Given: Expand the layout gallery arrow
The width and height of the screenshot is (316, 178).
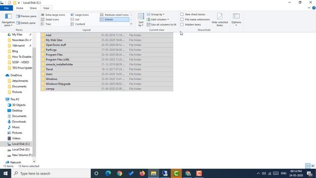Looking at the screenshot, I should (x=131, y=24).
